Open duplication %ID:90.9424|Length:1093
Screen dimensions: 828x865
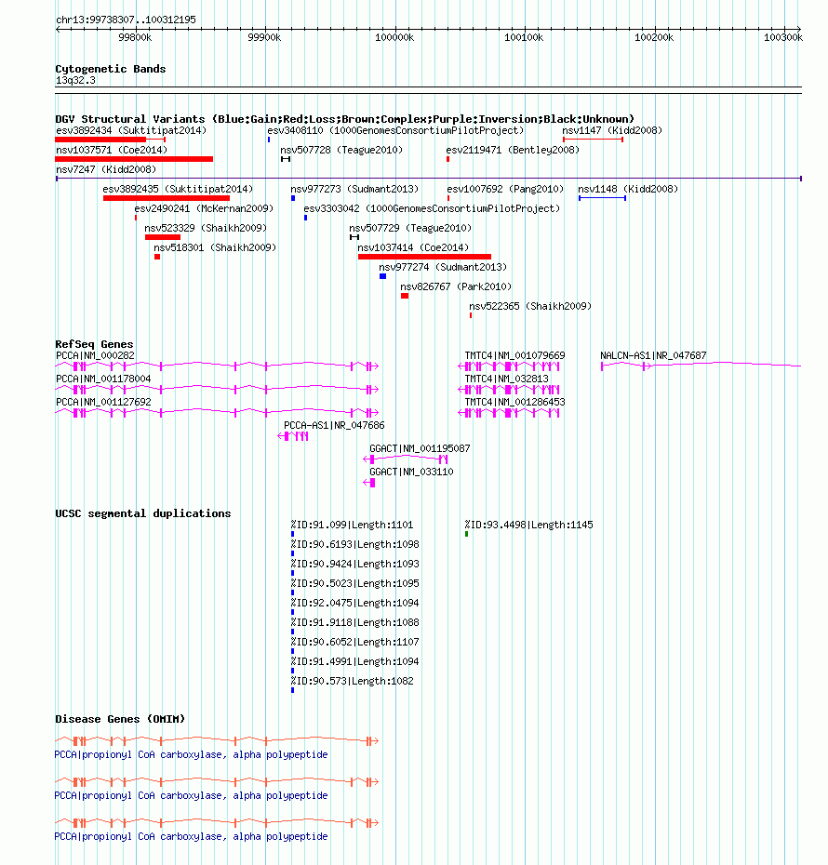[x=355, y=565]
